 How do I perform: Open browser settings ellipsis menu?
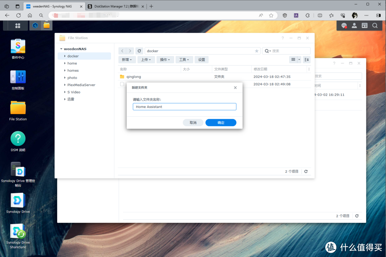pyautogui.click(x=366, y=15)
